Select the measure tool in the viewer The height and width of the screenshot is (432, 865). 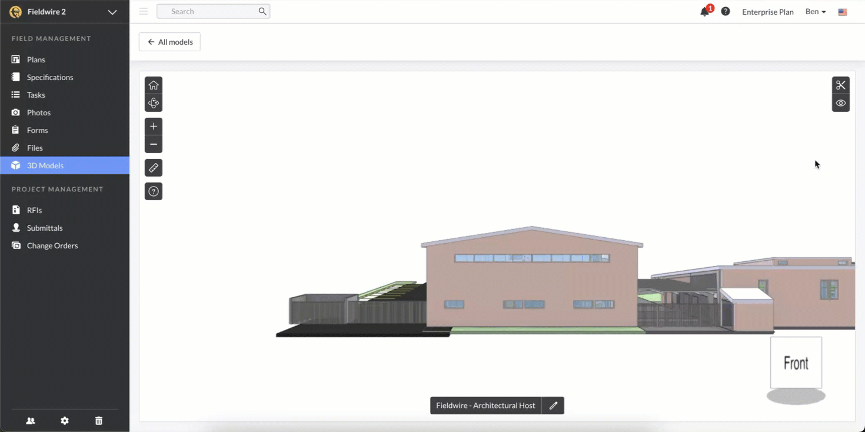point(154,167)
